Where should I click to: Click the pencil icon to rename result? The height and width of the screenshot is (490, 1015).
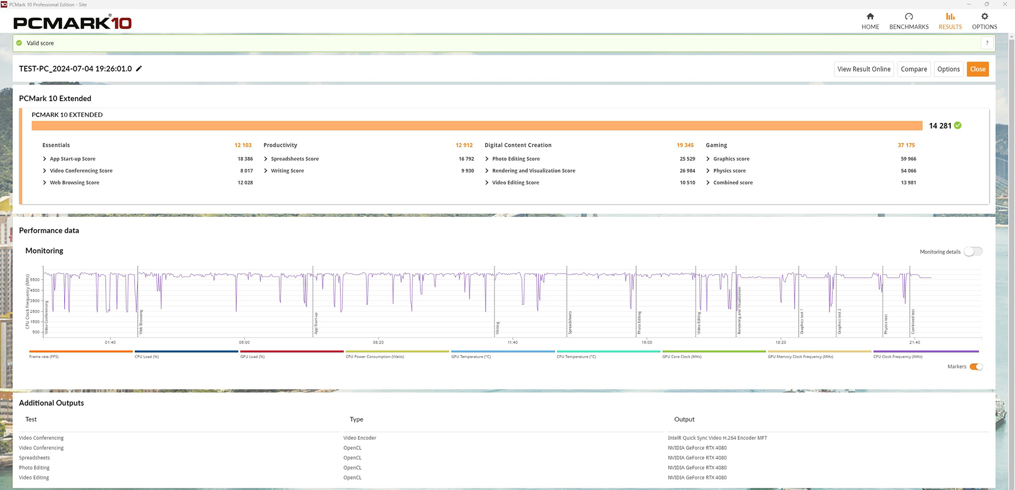[139, 68]
